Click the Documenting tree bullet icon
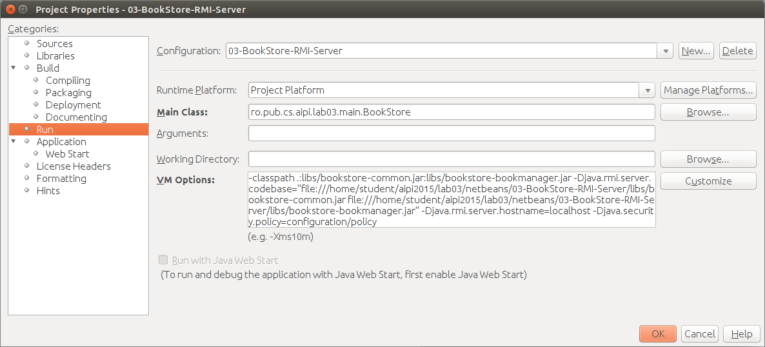This screenshot has width=765, height=347. pos(35,117)
